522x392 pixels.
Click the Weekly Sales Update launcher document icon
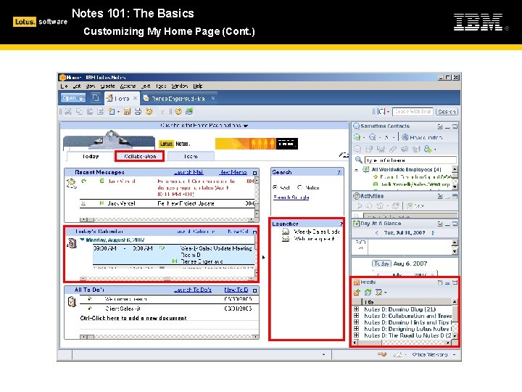click(286, 232)
